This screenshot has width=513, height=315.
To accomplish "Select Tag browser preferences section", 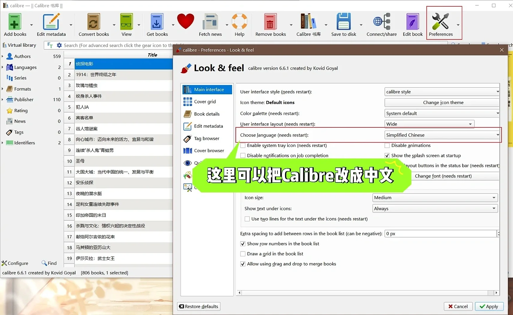I will point(207,139).
